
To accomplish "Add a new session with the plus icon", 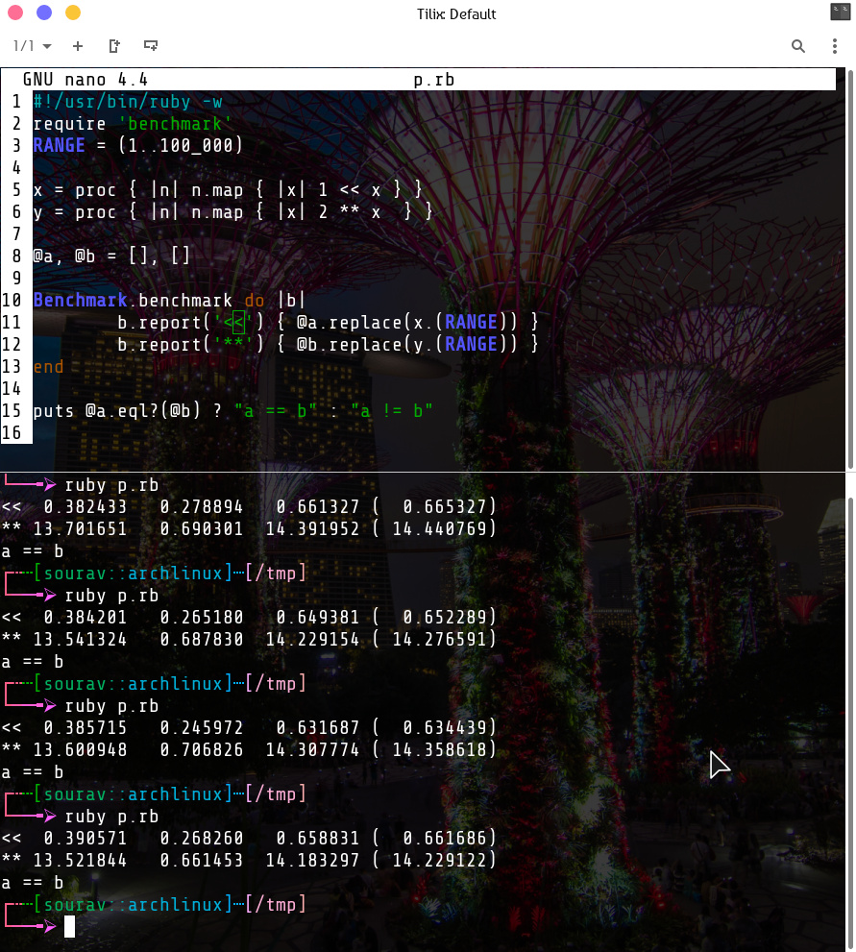I will pos(78,45).
